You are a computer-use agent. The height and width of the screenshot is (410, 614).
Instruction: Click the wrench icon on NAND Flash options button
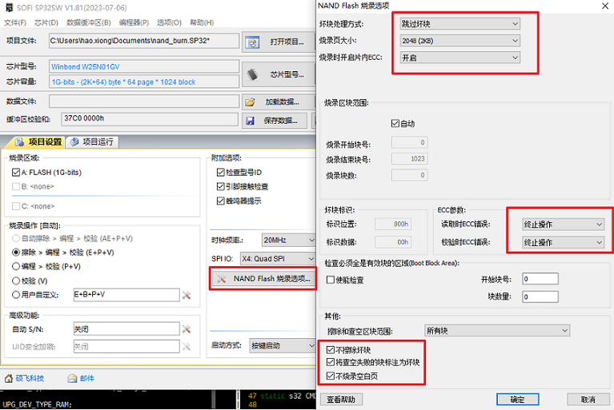[x=221, y=279]
